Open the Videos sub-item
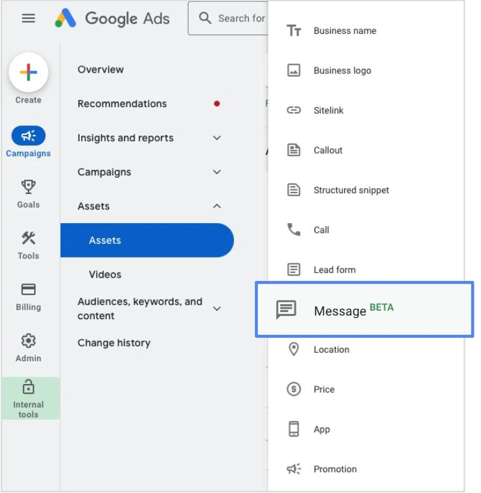The image size is (481, 493). 105,274
